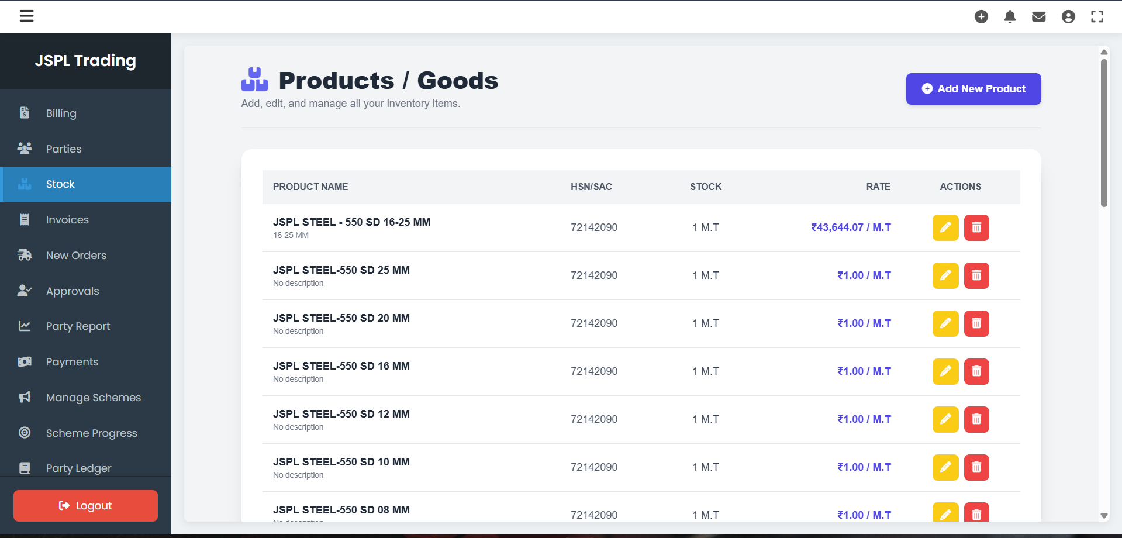Edit JSPL STEEL - 550 SD 16-25 MM product
The width and height of the screenshot is (1122, 538).
pyautogui.click(x=945, y=227)
